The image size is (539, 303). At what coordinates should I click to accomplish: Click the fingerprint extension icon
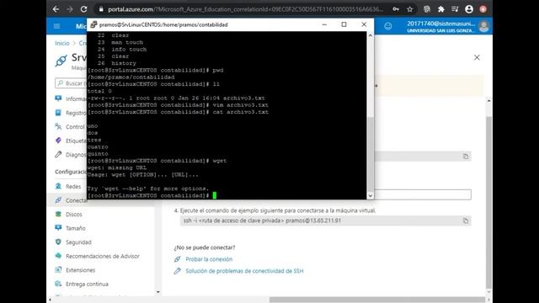(x=427, y=9)
